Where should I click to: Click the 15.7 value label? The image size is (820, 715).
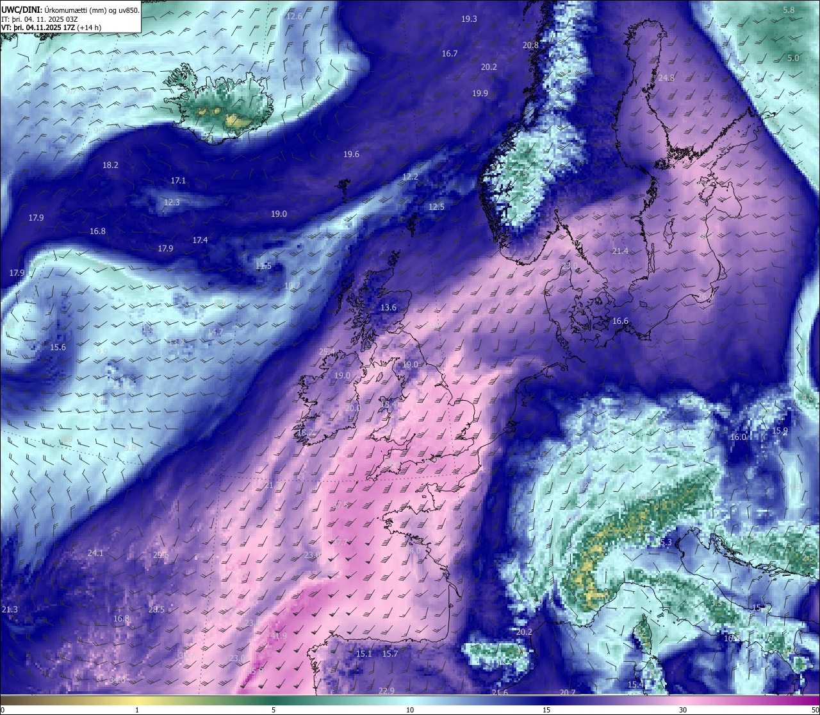point(390,654)
